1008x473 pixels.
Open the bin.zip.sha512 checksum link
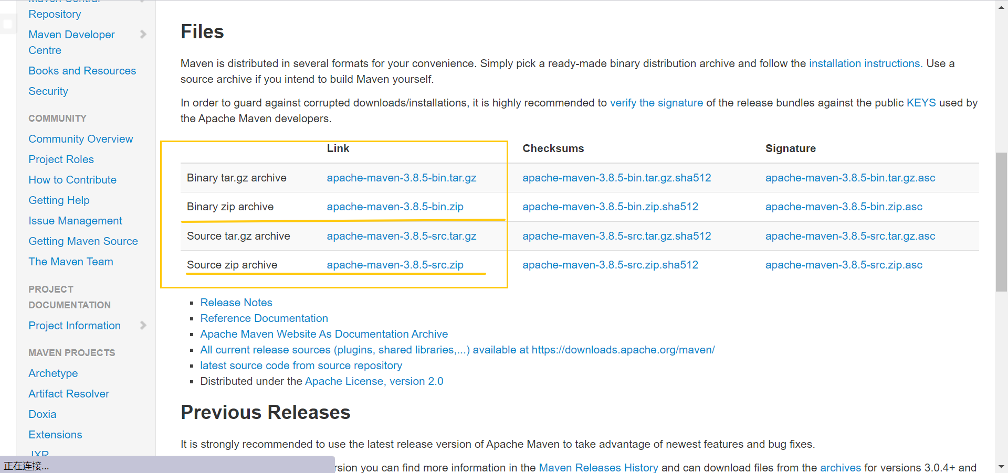coord(610,207)
